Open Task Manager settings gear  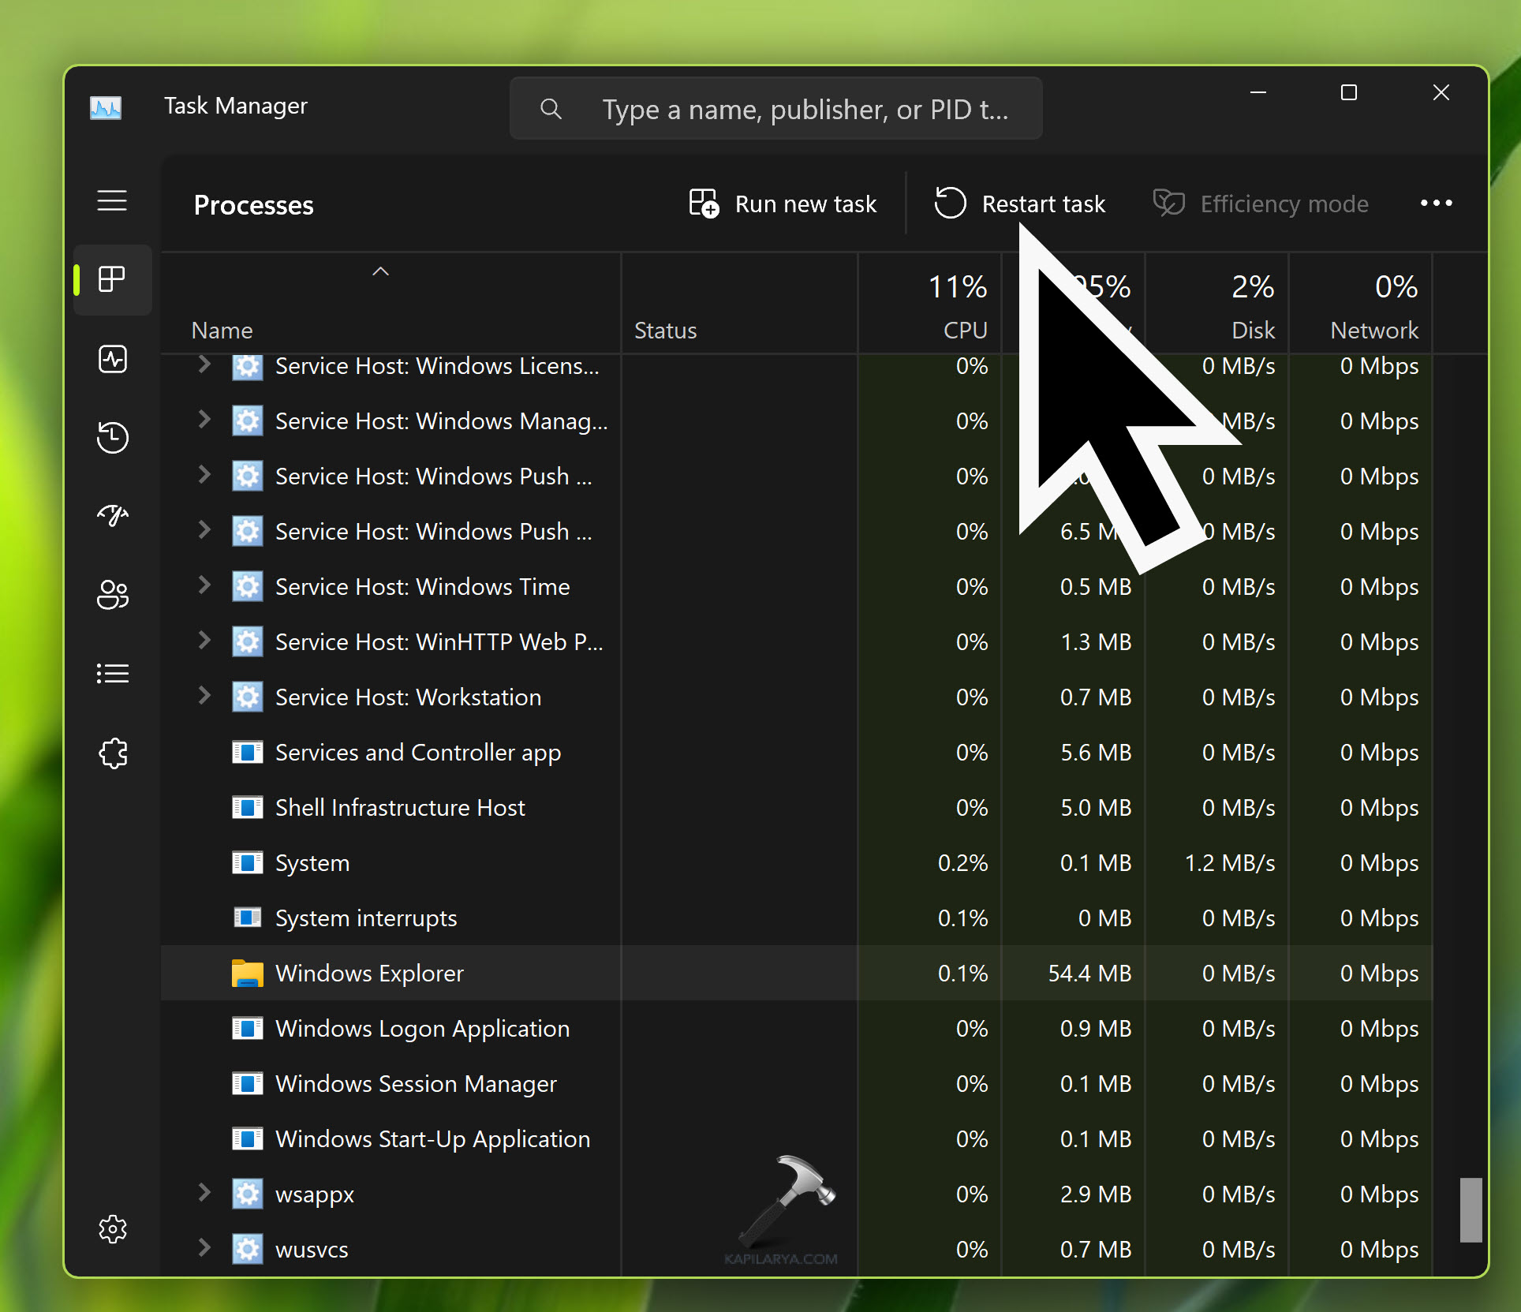(x=112, y=1228)
